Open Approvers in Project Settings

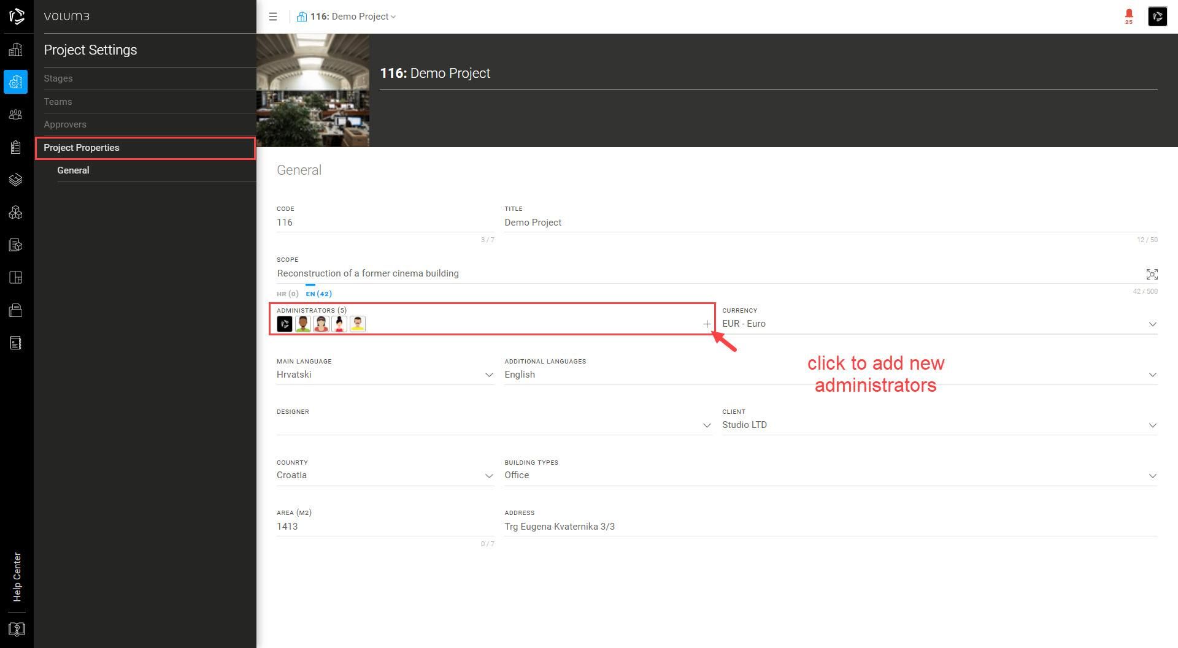[65, 124]
